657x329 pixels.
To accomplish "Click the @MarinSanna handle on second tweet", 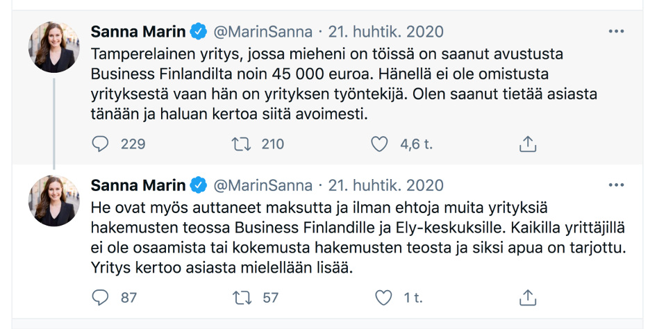I will pos(262,186).
